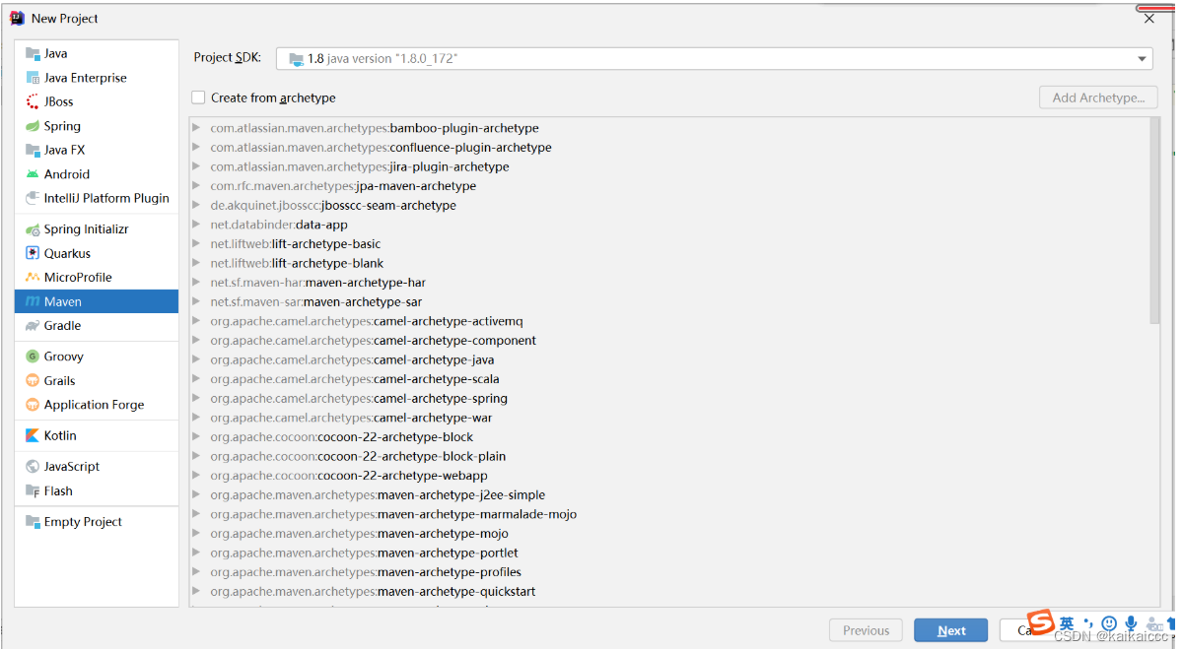Expand the lift-archetype-basic node

tap(197, 244)
